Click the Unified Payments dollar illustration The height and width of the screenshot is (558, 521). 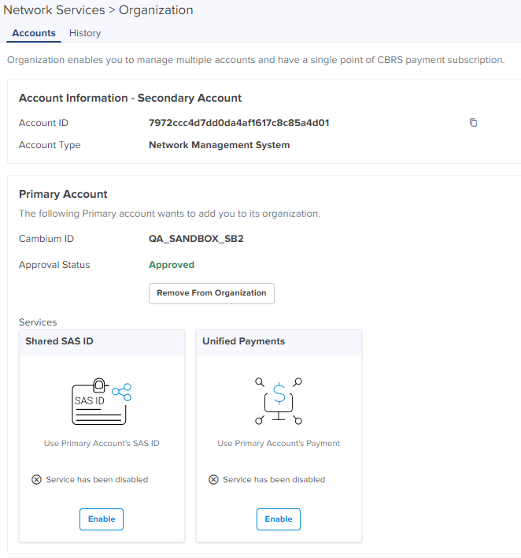[279, 402]
